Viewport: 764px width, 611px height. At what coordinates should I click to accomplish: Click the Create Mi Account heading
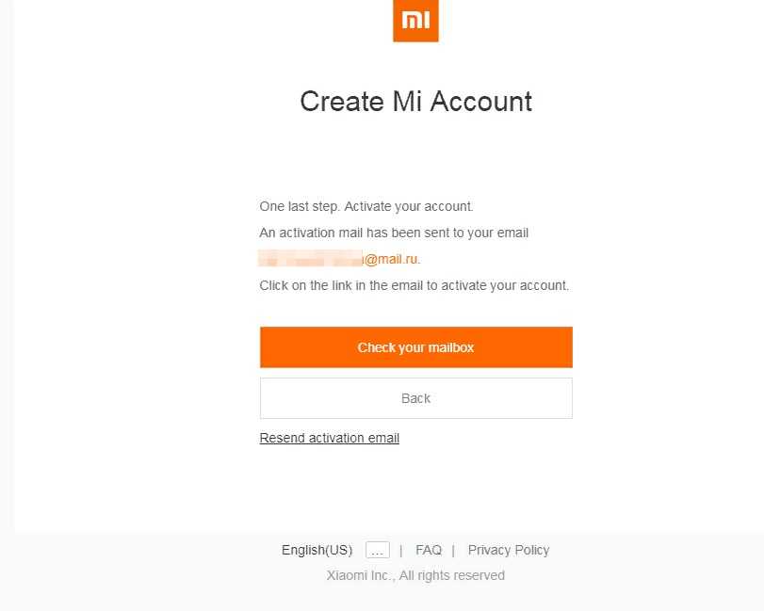[415, 102]
